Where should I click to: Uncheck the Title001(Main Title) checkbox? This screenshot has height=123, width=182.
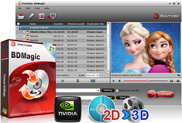[x=24, y=32]
